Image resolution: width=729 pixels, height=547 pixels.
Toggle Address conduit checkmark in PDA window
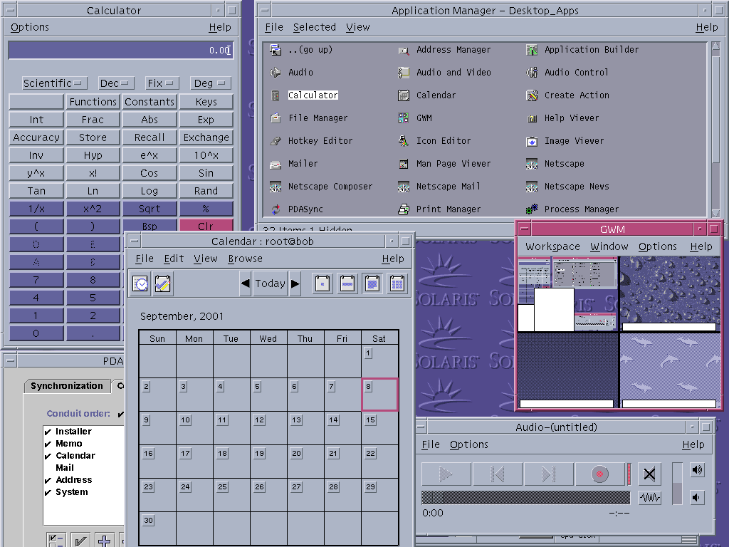pos(48,481)
